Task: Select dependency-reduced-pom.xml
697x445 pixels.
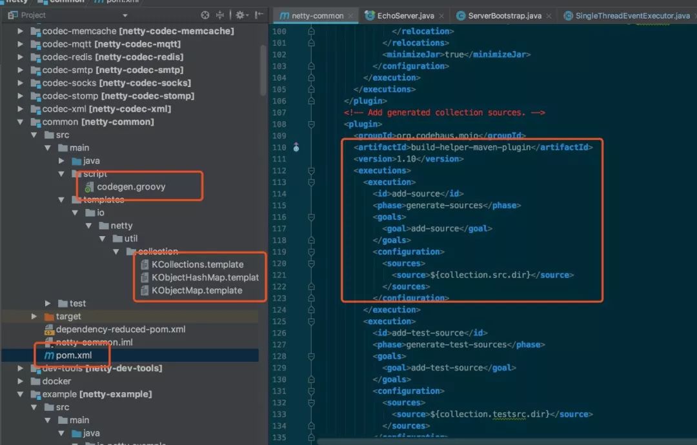Action: click(115, 329)
